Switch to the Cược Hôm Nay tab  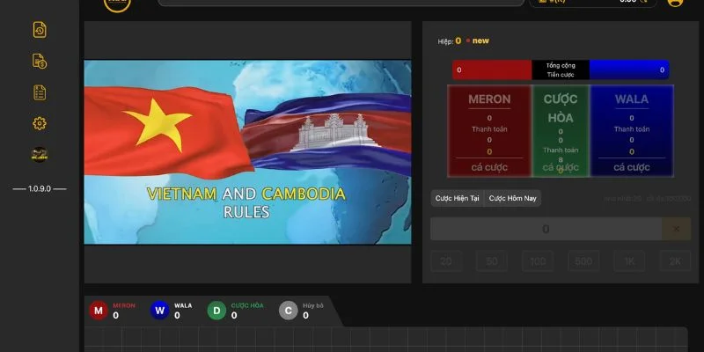512,198
